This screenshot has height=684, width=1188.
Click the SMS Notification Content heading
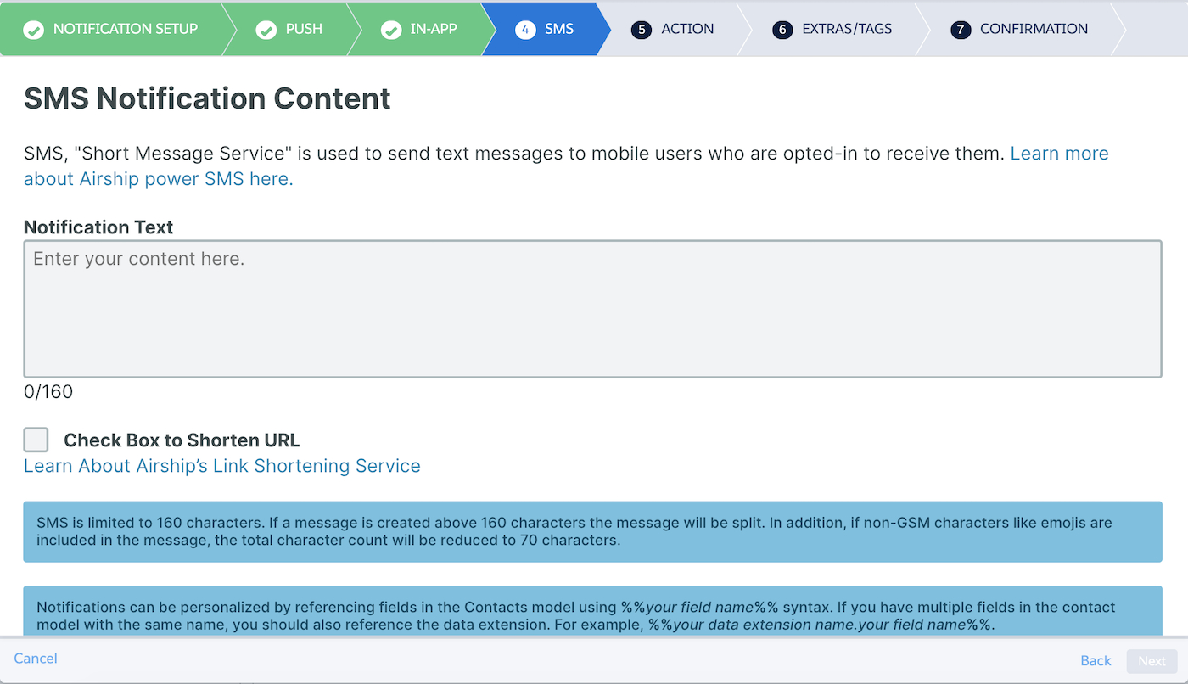click(x=207, y=98)
